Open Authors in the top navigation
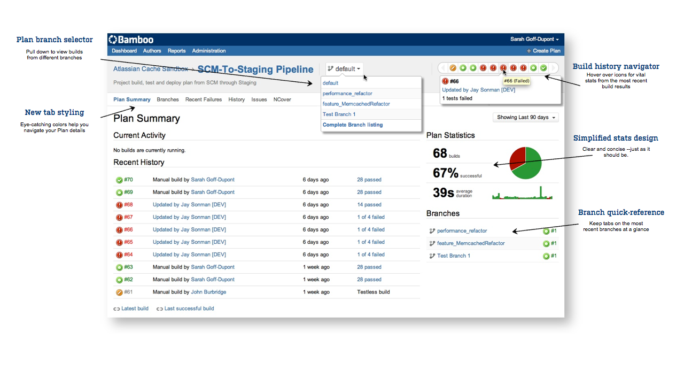 pos(152,51)
